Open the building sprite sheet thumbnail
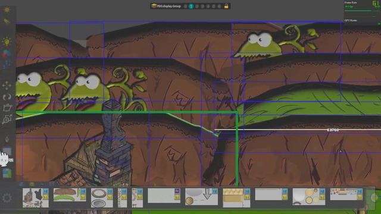This screenshot has width=381, height=214. (x=36, y=198)
